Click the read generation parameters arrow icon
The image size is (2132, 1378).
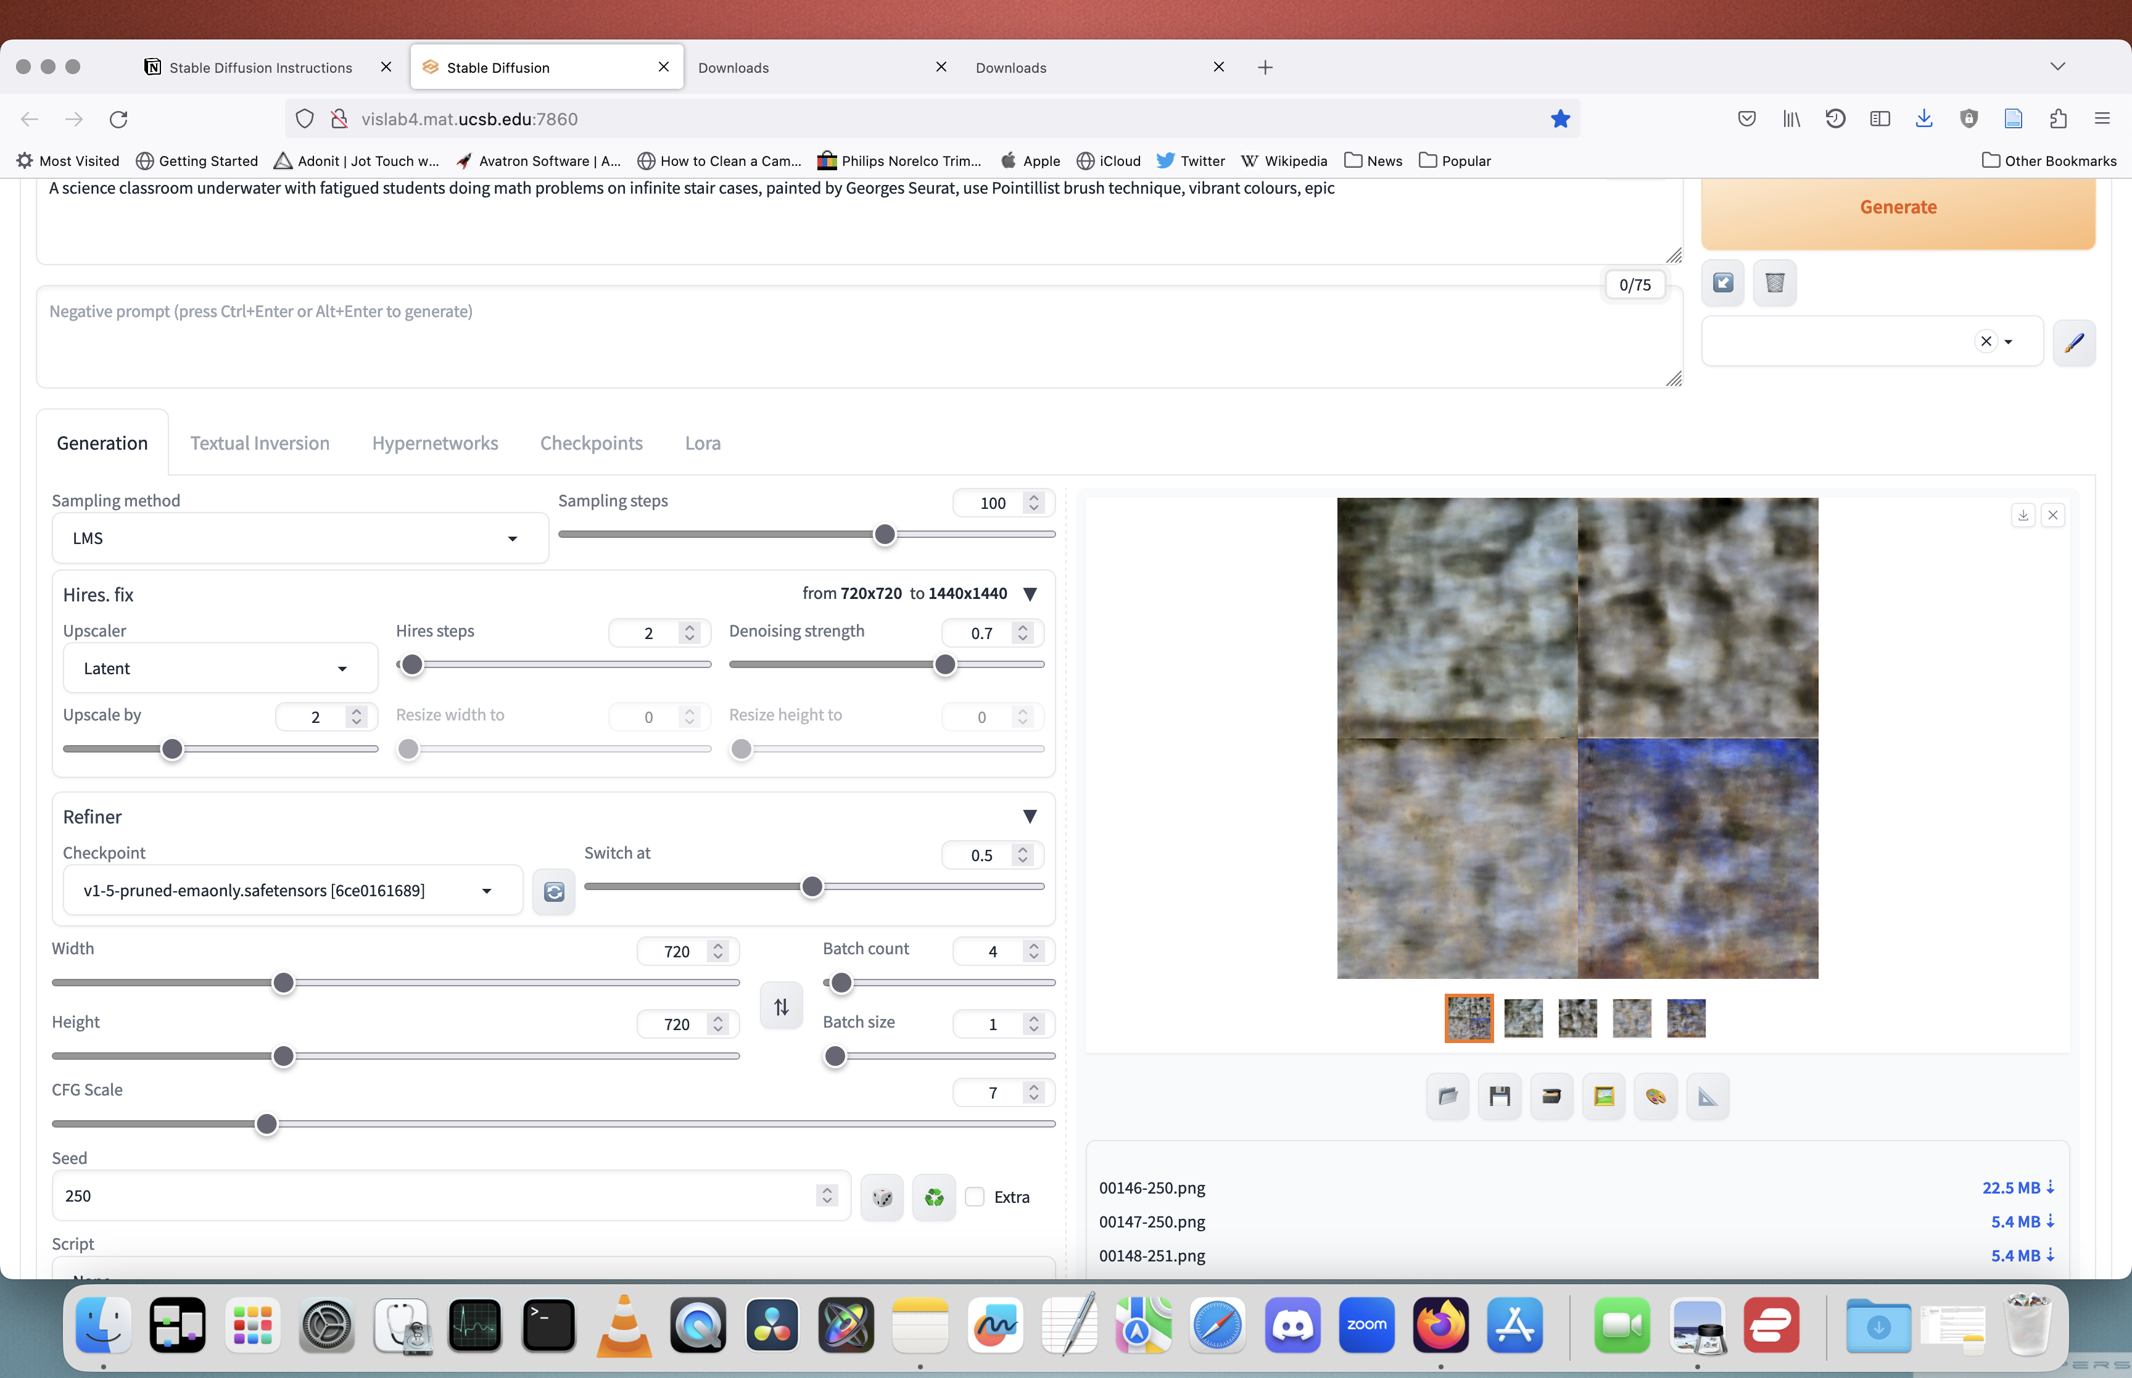coord(1723,284)
